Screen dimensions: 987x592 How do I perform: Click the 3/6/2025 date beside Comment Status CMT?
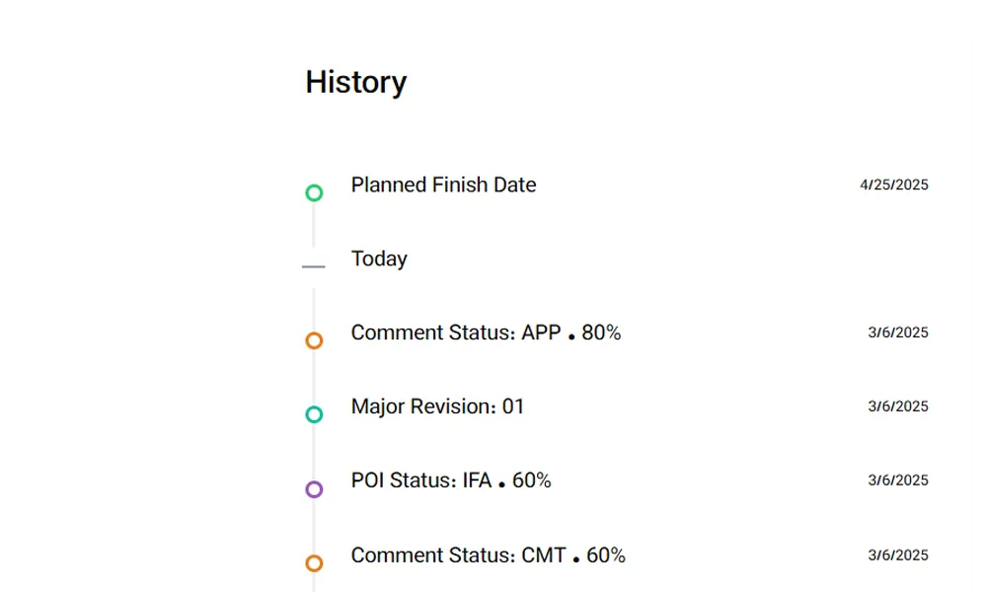[x=897, y=555]
